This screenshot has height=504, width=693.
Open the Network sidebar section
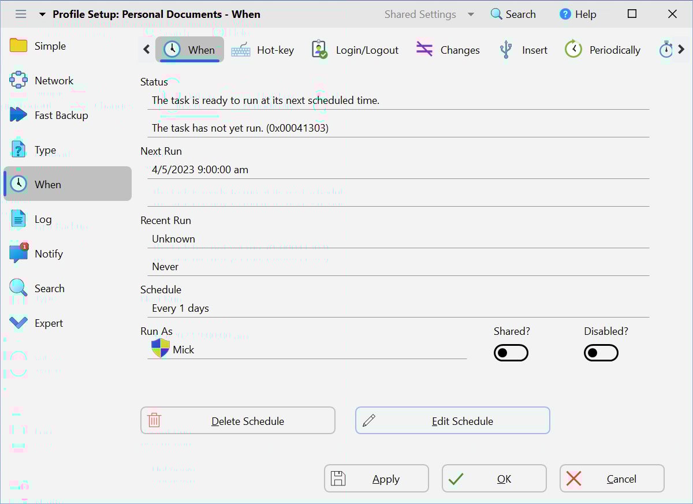(x=68, y=80)
